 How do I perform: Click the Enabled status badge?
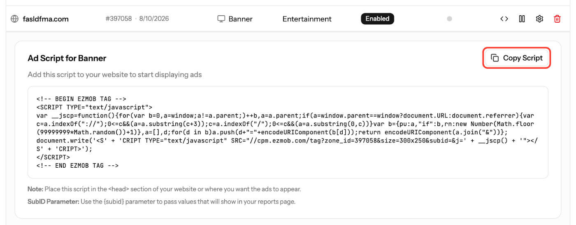click(x=378, y=19)
